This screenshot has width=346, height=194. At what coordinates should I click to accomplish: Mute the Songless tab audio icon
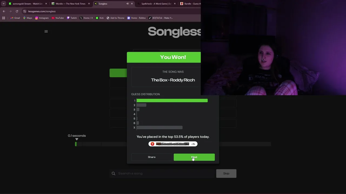[127, 4]
